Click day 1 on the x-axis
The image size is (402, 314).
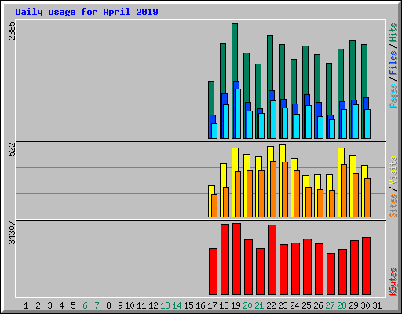click(x=26, y=305)
